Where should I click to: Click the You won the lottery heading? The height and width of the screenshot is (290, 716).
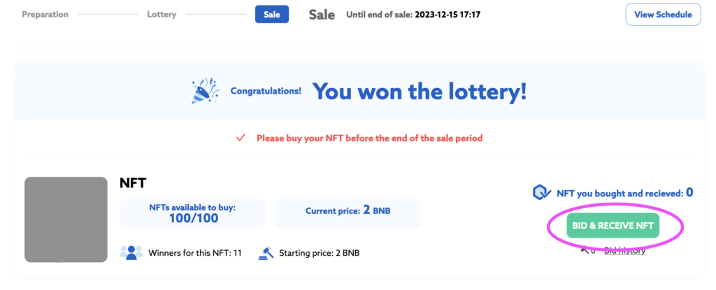420,92
